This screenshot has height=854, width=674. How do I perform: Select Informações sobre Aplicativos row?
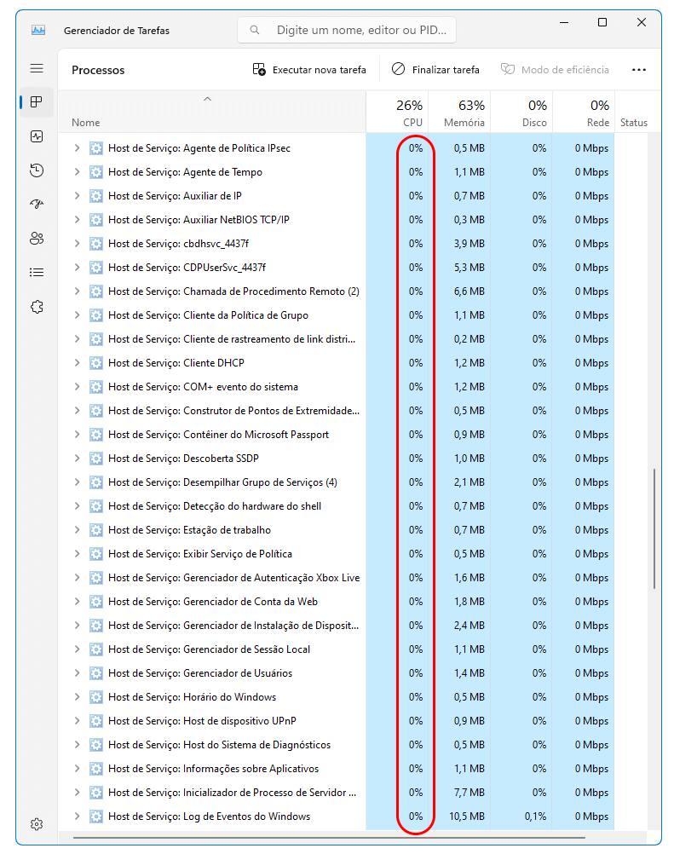pyautogui.click(x=336, y=769)
